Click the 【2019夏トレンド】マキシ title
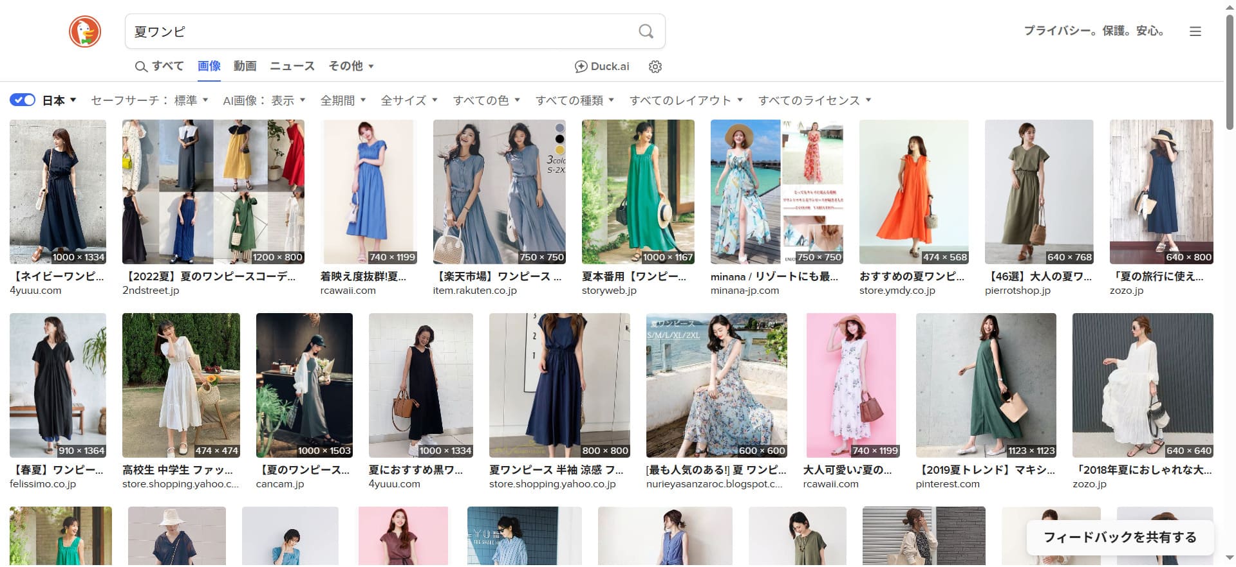Viewport: 1236px width, 567px height. coord(986,470)
